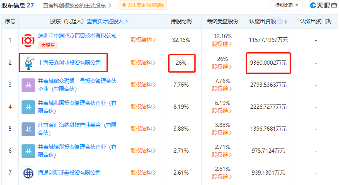
Task: Expand 股权结构 for 共青城兆固投资
Action: click(x=143, y=107)
